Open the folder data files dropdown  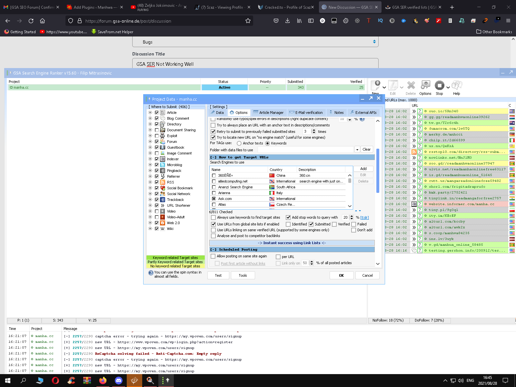tap(357, 150)
